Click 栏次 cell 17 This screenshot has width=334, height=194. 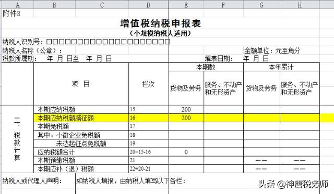tap(148, 126)
